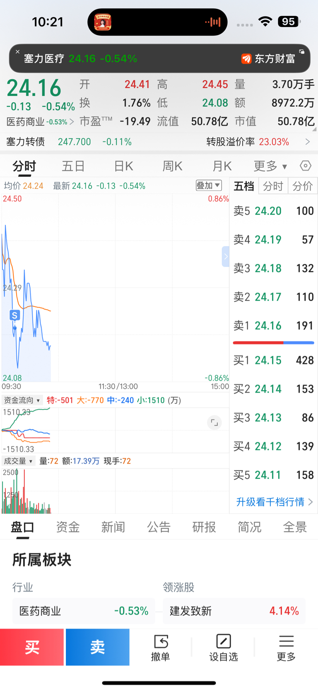Select 买2 24.14 order row
Screen dimensions: 318x691
click(x=274, y=389)
